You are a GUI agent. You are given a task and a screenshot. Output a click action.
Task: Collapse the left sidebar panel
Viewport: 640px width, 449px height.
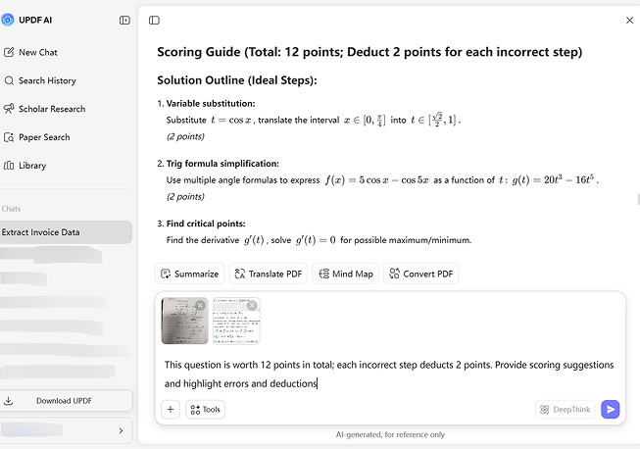pyautogui.click(x=124, y=20)
